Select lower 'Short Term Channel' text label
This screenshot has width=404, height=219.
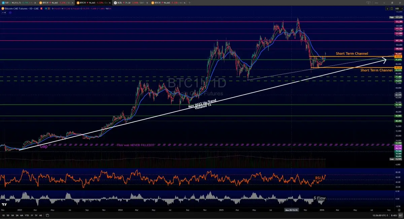(x=376, y=70)
